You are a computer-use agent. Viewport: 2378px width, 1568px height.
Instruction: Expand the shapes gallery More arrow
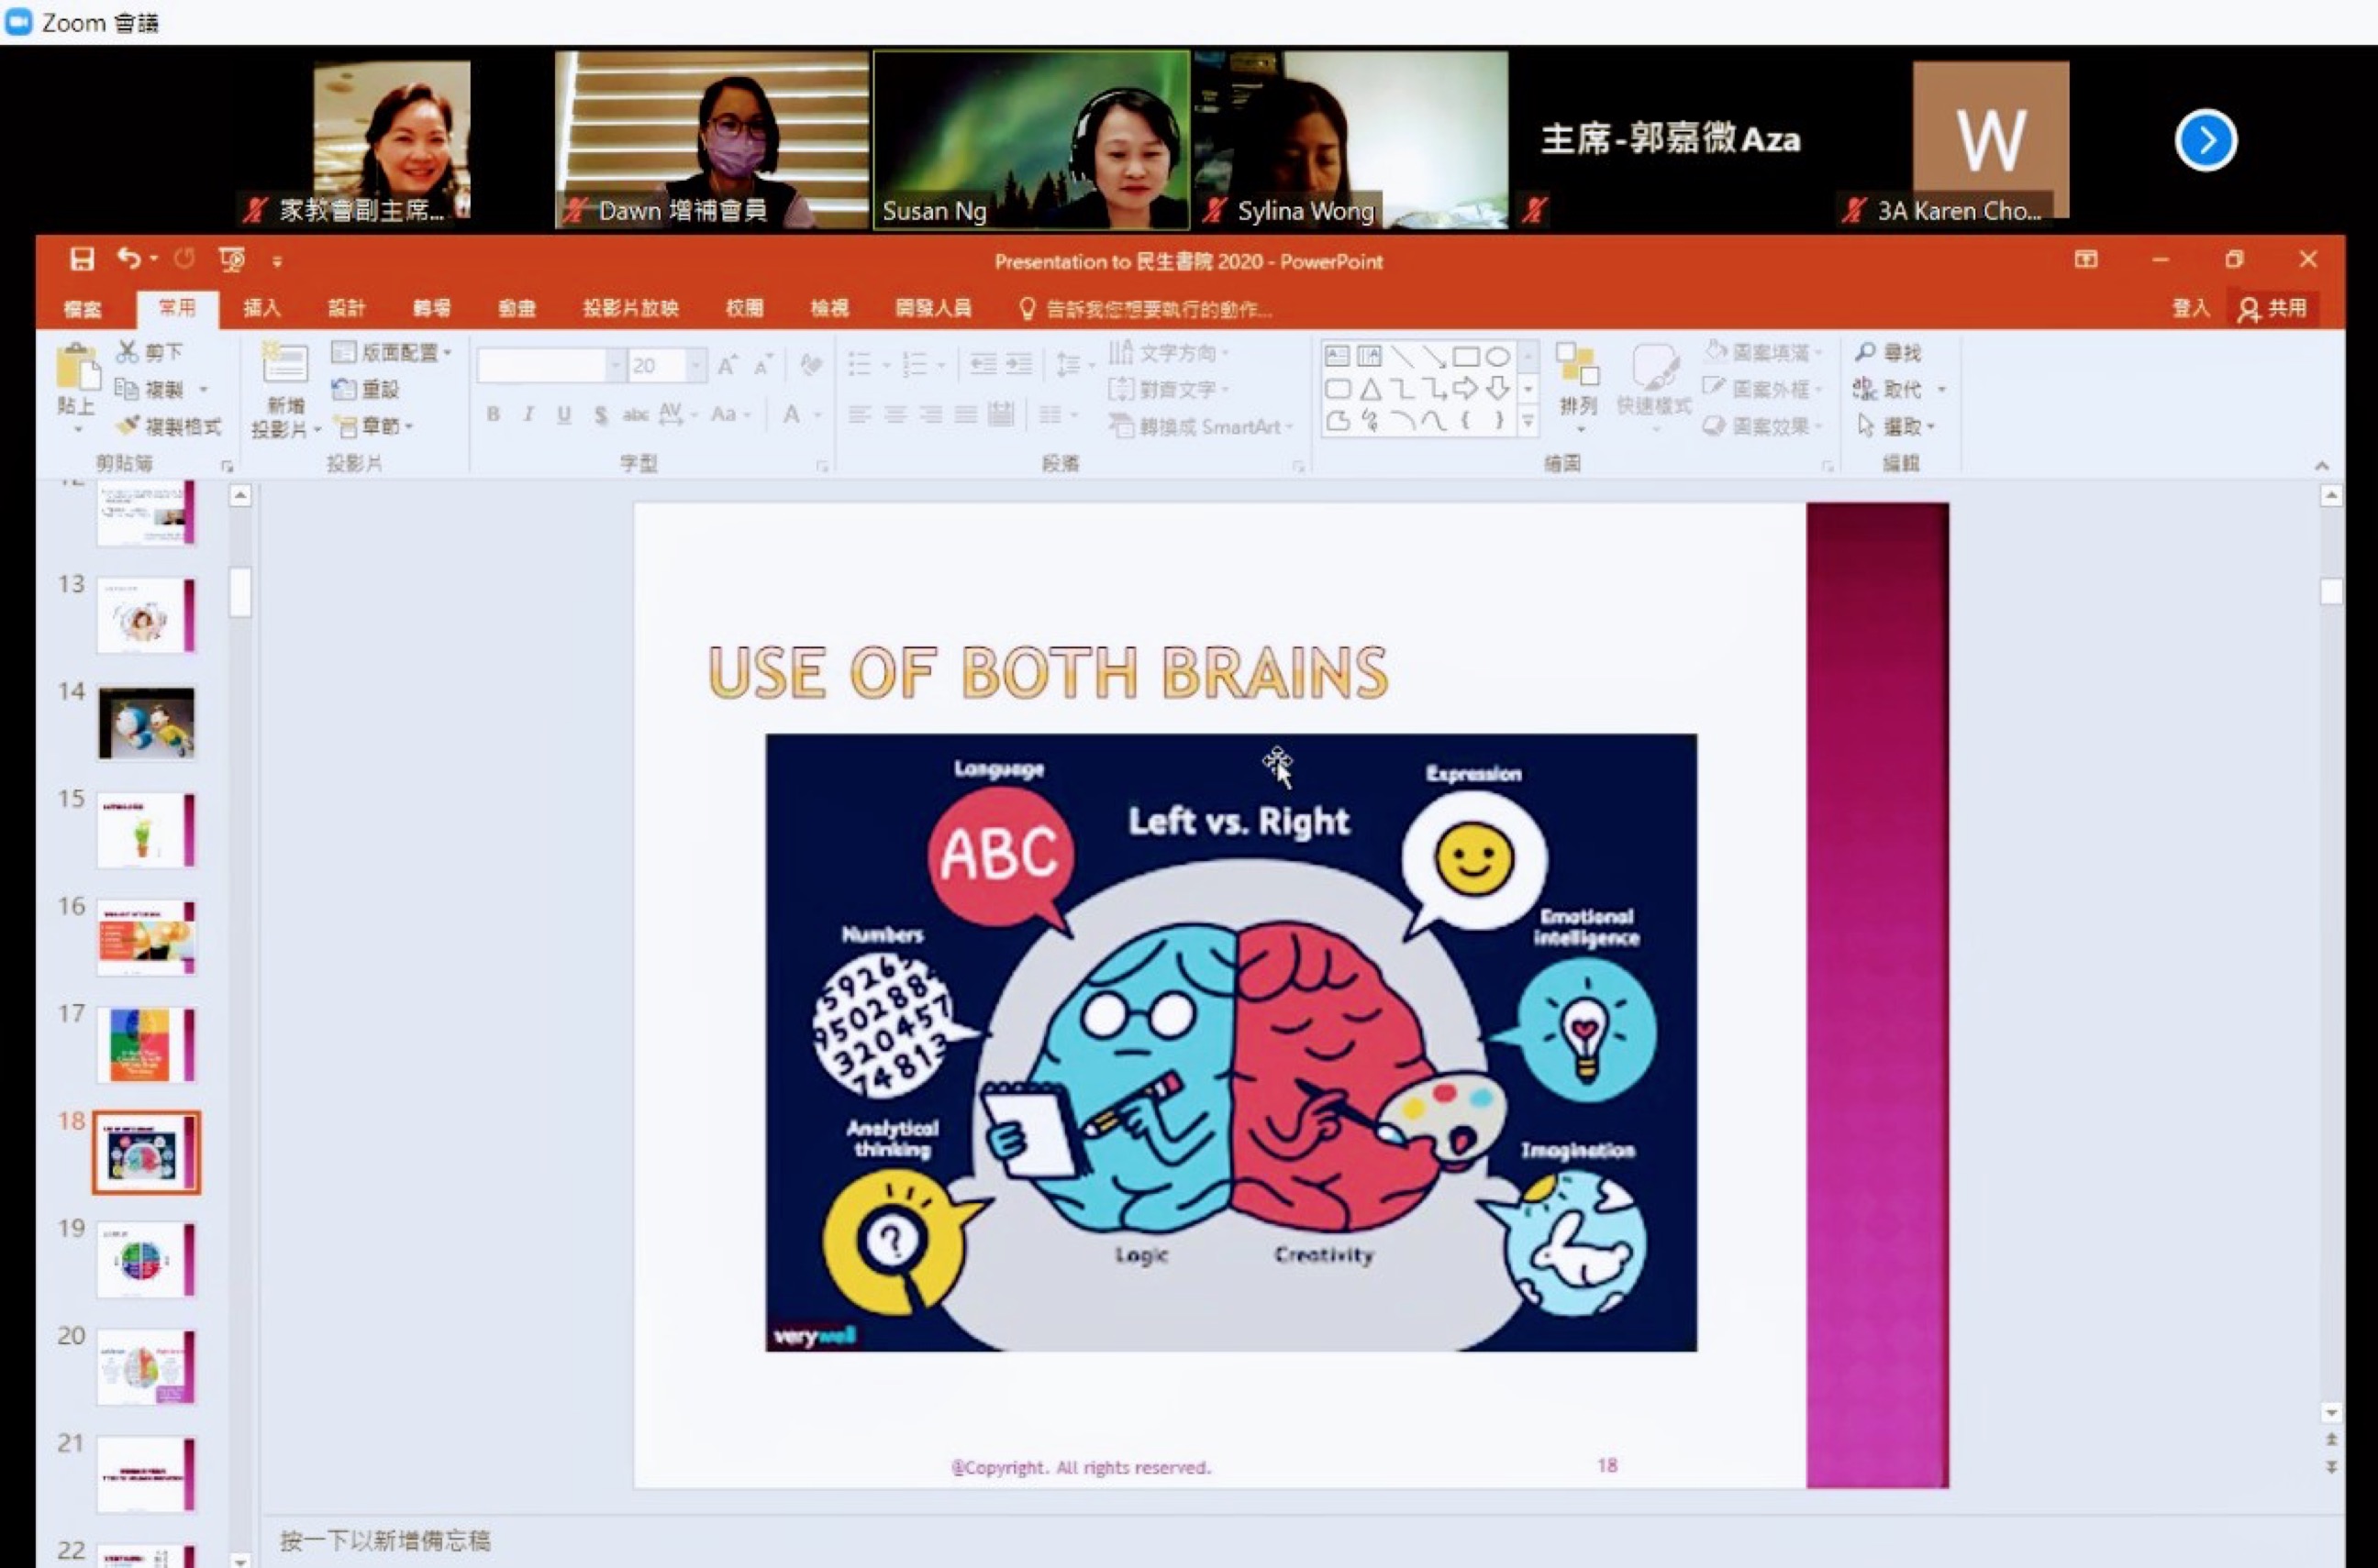point(1528,422)
